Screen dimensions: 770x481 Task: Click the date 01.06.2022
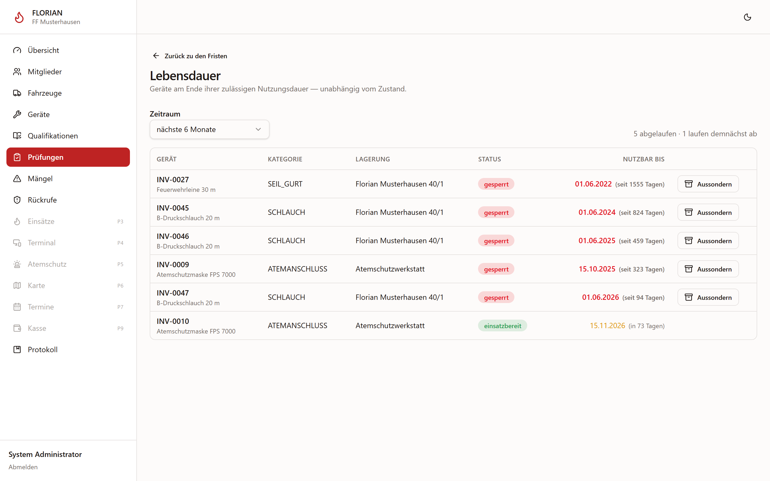pos(594,184)
